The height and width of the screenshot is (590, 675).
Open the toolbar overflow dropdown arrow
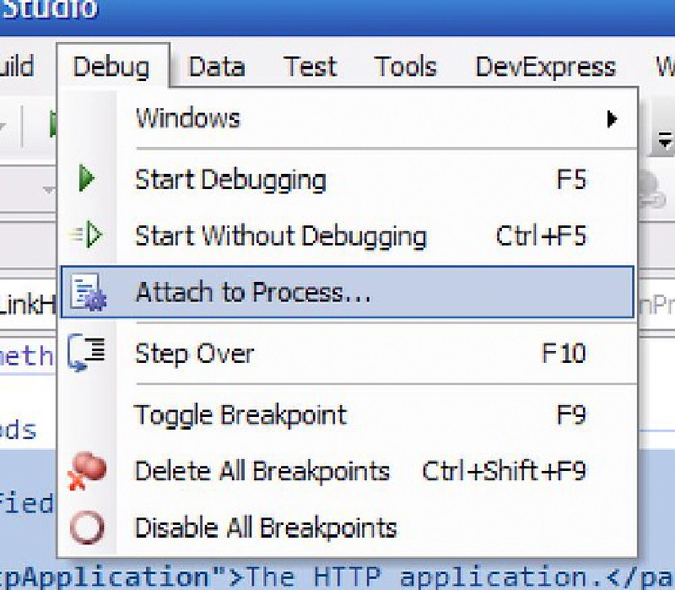[x=663, y=139]
